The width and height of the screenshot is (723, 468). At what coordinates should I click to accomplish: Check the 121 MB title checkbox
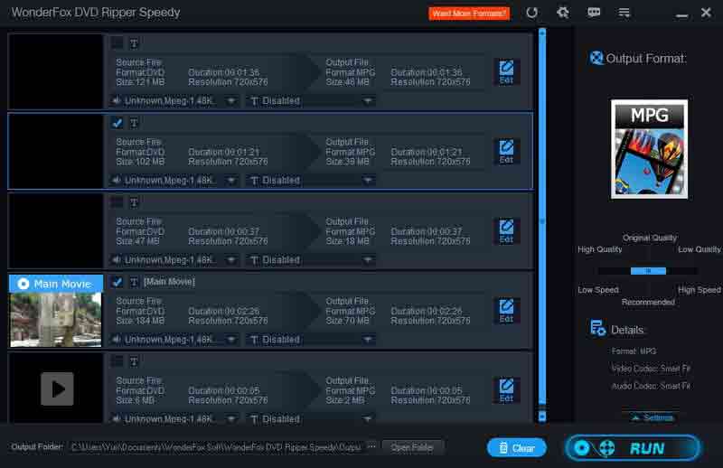pos(117,43)
